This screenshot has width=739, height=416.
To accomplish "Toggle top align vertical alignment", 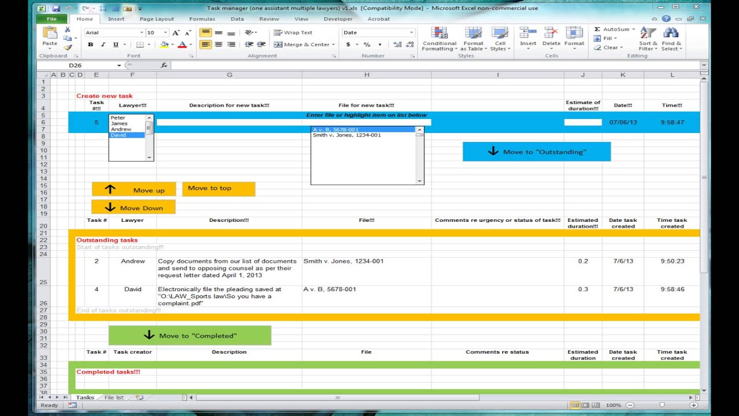I will pyautogui.click(x=206, y=33).
